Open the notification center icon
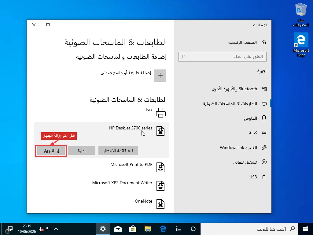 (x=9, y=229)
